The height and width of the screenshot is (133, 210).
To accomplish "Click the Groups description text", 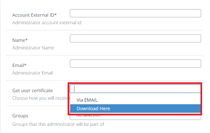I will point(58,124).
